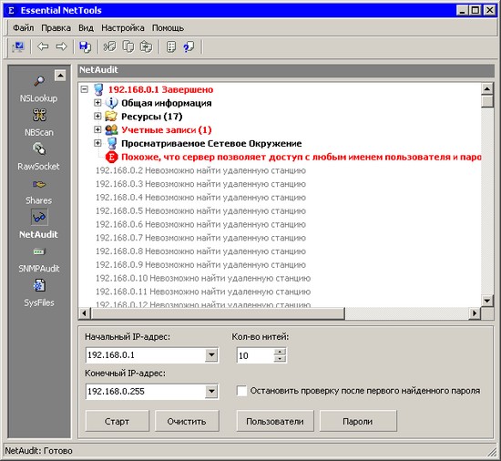Click the Пароли button
Image resolution: width=501 pixels, height=461 pixels.
point(358,421)
